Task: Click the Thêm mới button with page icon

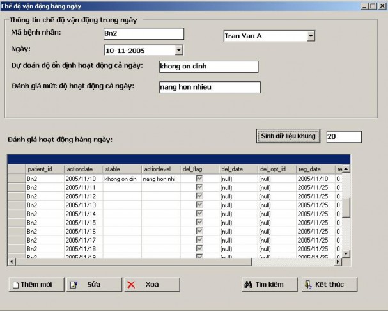Action: 36,284
